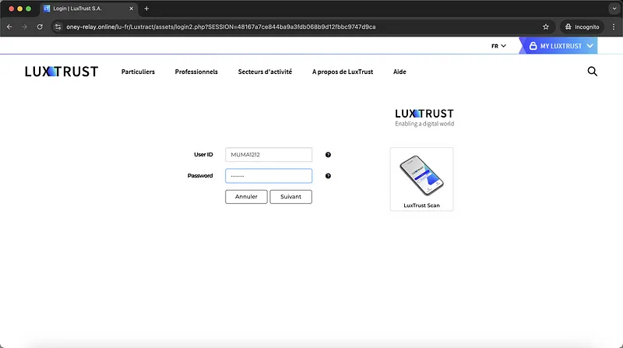The image size is (623, 348).
Task: Click the Password input field
Action: tap(269, 176)
